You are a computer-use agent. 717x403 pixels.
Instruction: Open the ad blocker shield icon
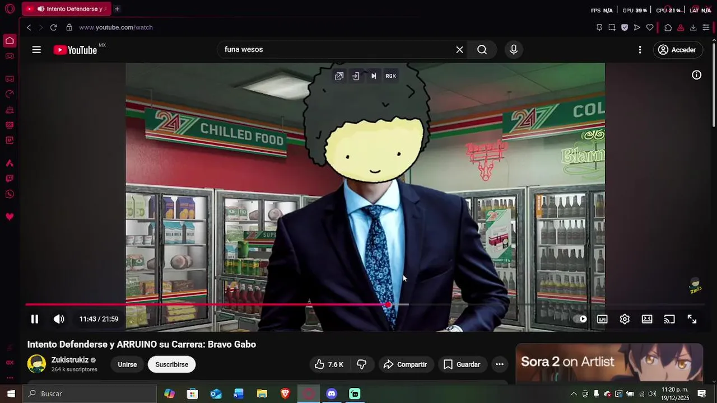coord(625,27)
